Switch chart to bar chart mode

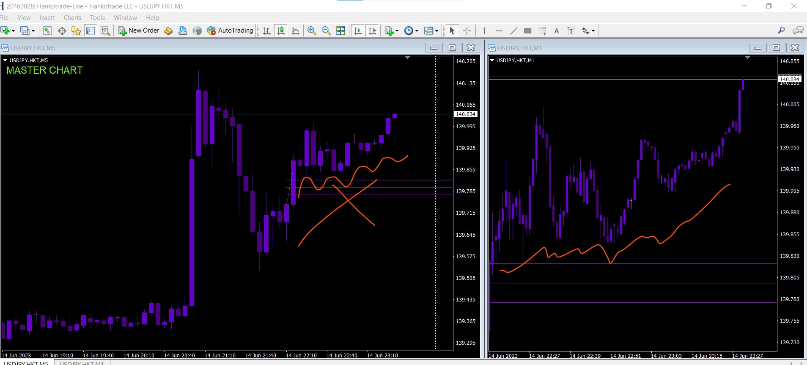coord(266,30)
